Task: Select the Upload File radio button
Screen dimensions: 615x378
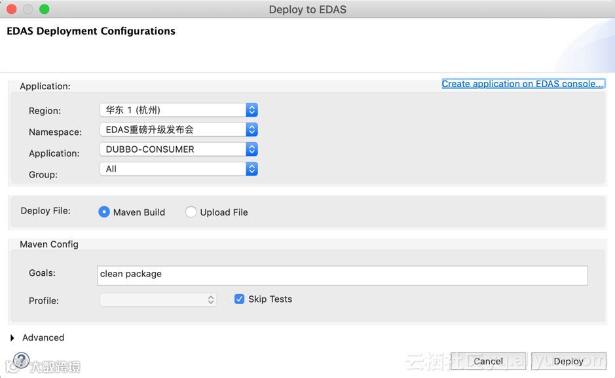Action: tap(191, 212)
